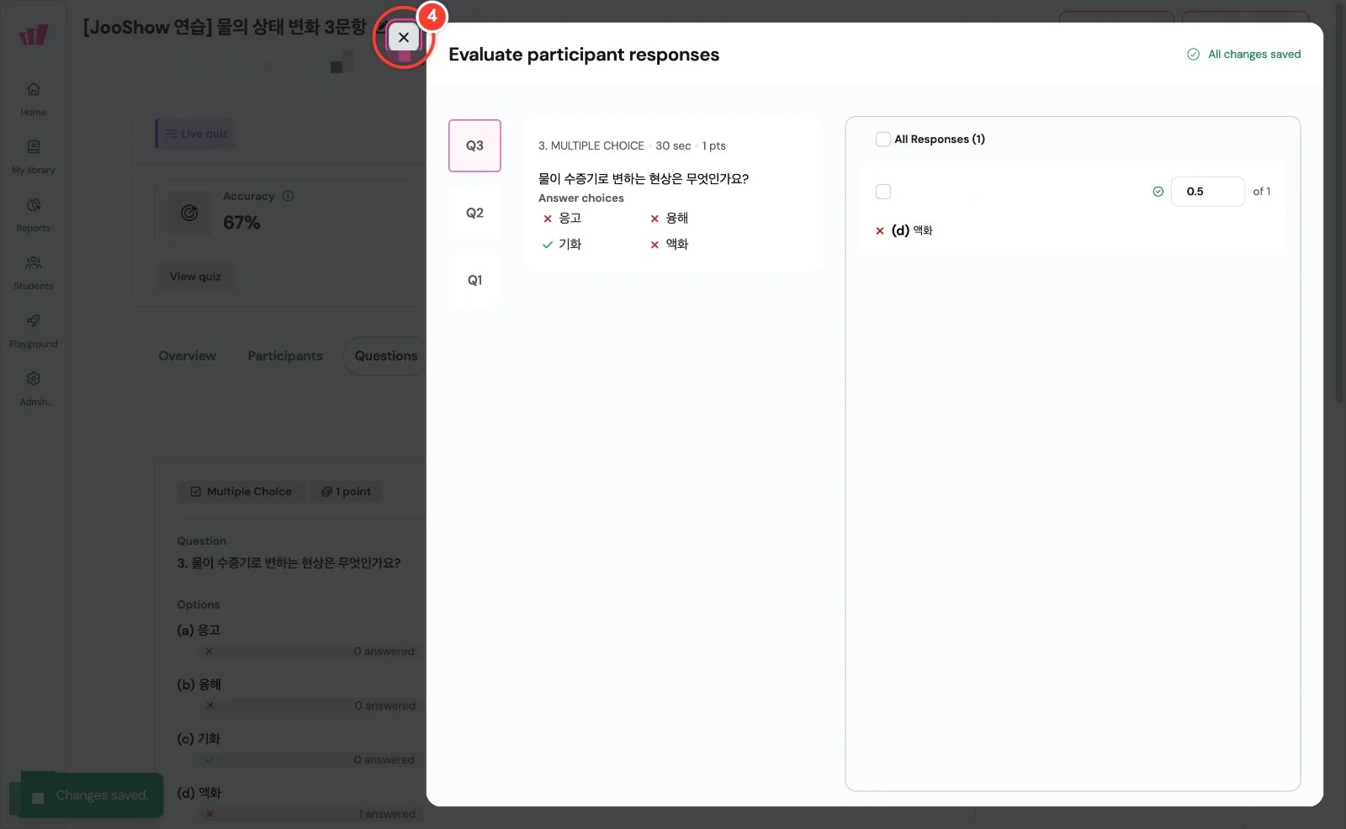The height and width of the screenshot is (829, 1346).
Task: Click the All changes saved indicator
Action: tap(1243, 54)
